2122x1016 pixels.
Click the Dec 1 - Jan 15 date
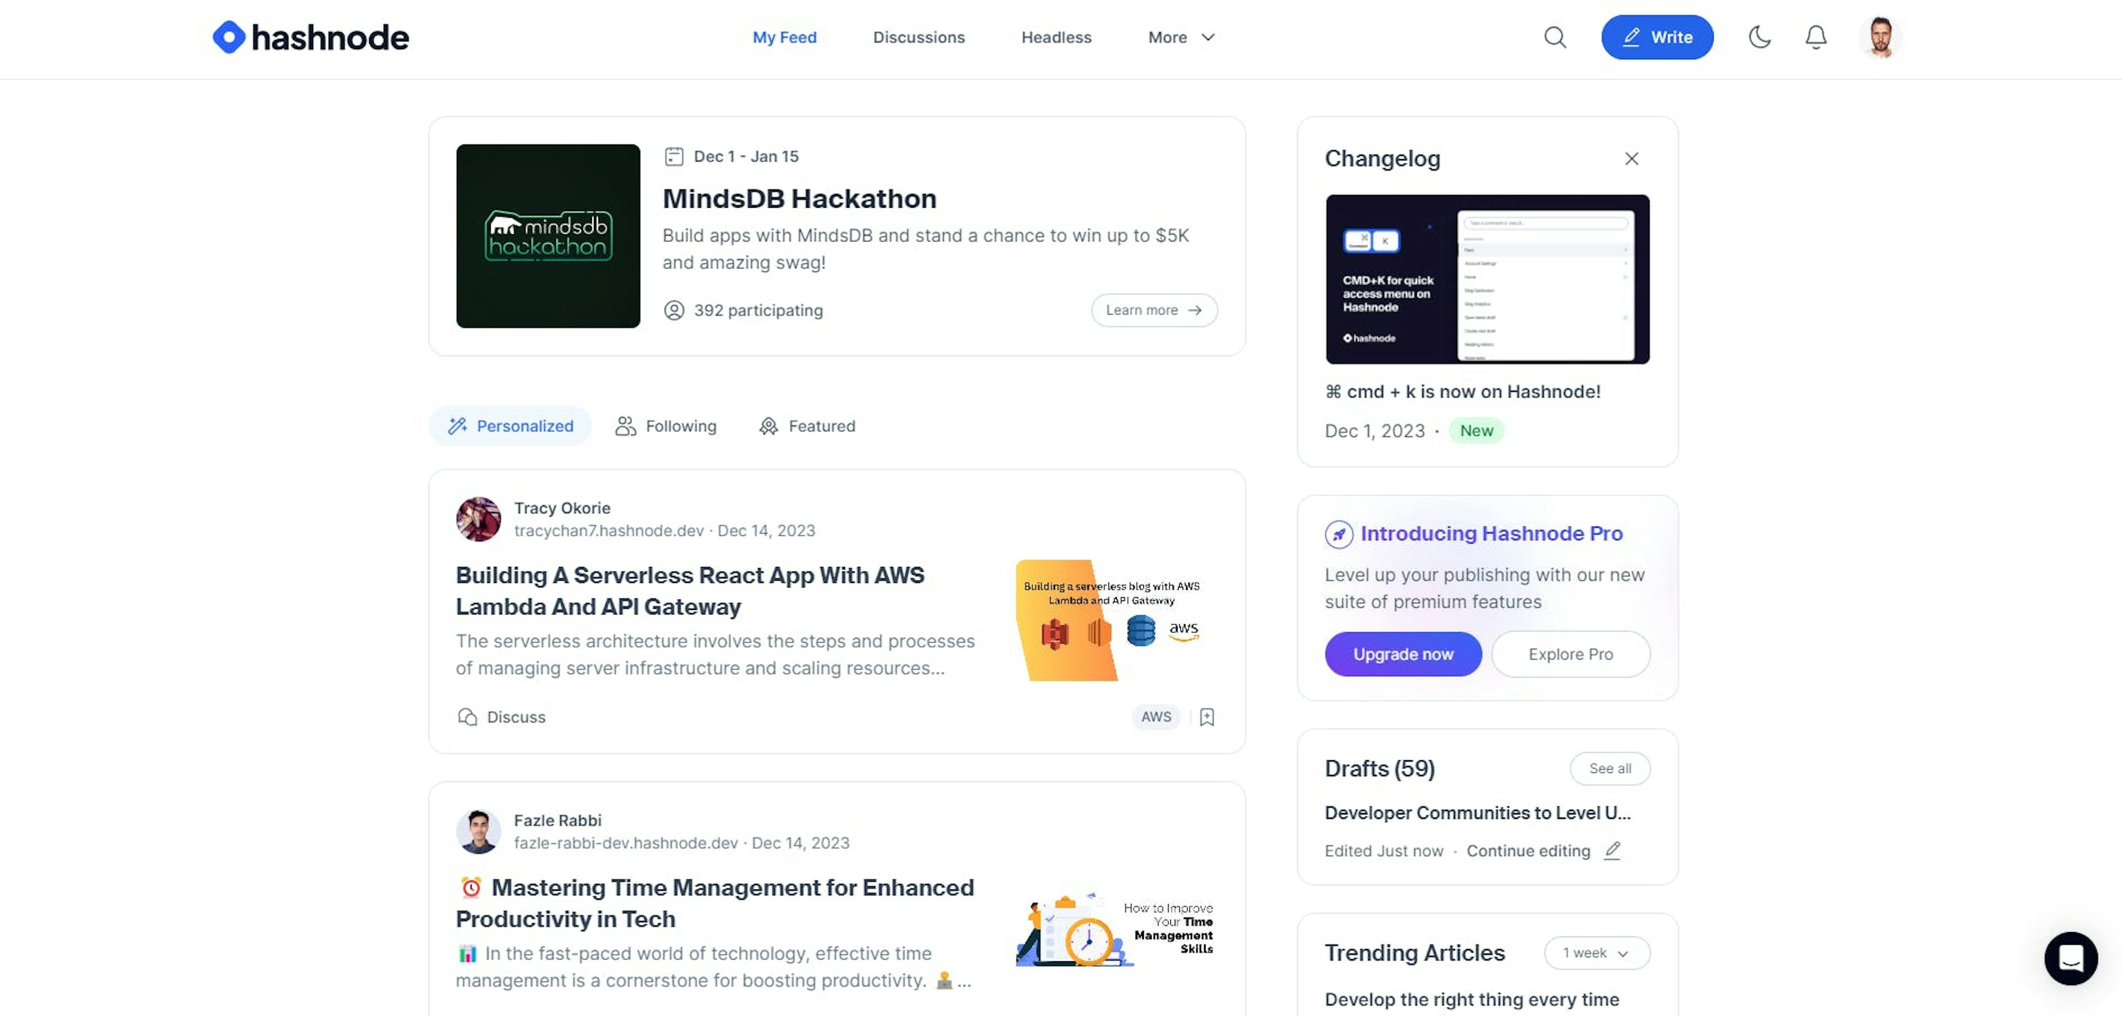(x=745, y=156)
